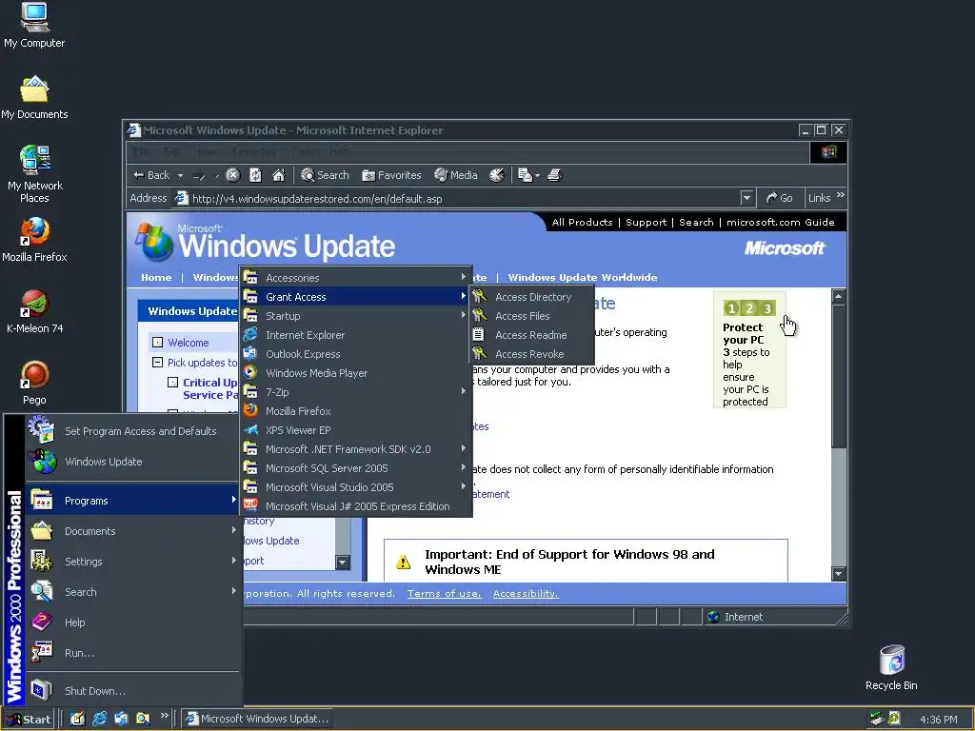Select the My Documents desktop icon
Viewport: 975px width, 731px height.
click(34, 97)
